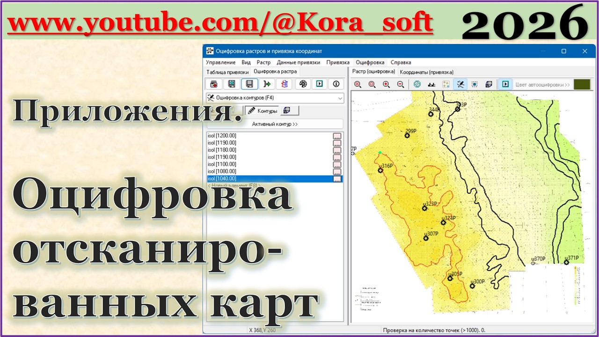Open the Растр menu
The height and width of the screenshot is (337, 599).
click(263, 62)
